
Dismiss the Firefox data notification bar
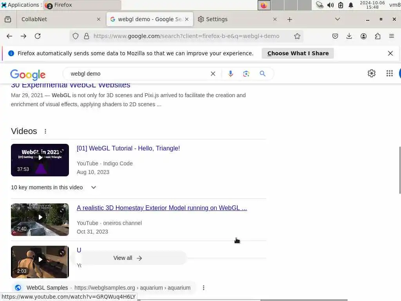pos(390,53)
